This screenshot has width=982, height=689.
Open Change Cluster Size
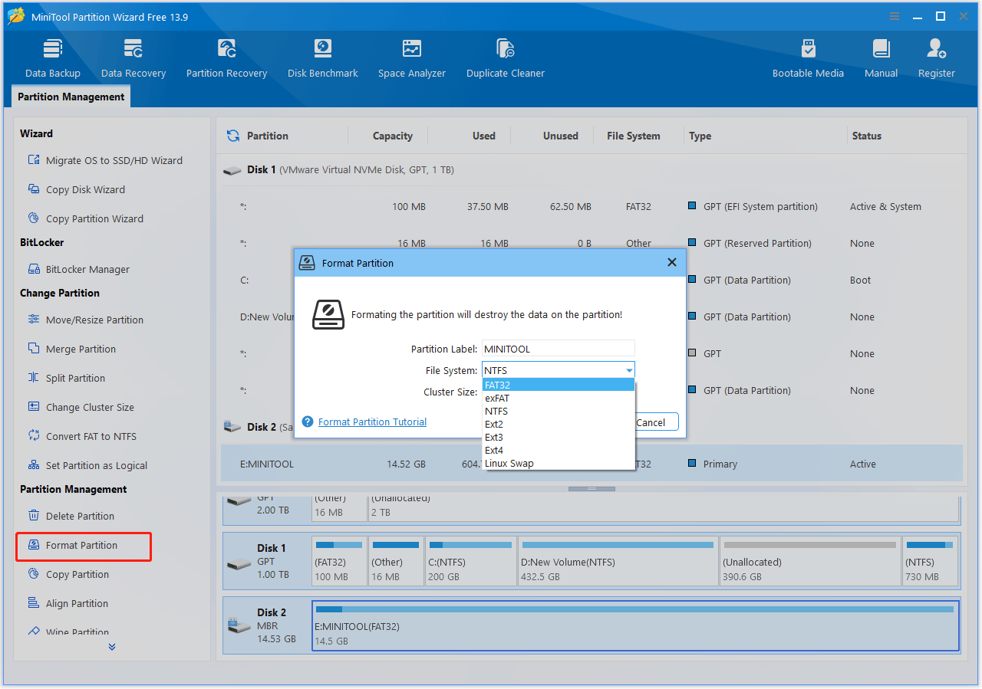81,407
